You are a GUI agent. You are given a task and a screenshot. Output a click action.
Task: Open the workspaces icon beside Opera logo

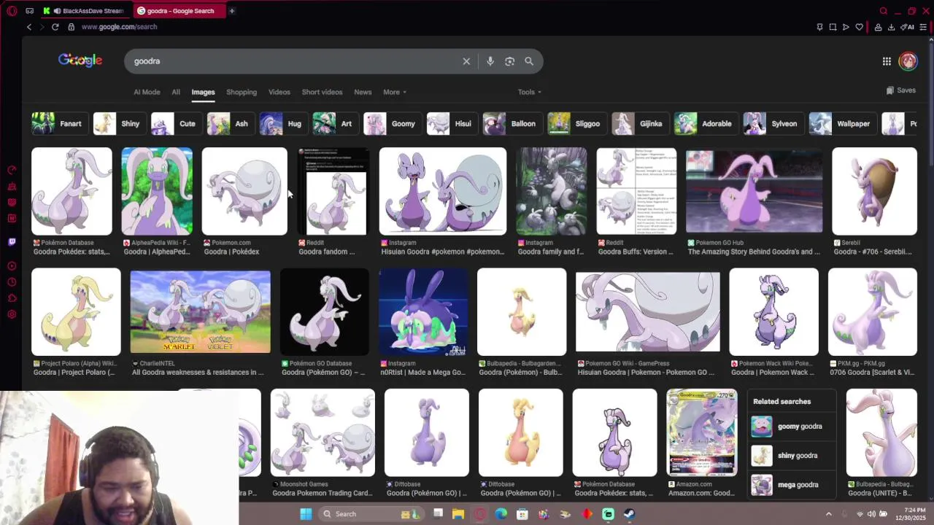(x=29, y=11)
